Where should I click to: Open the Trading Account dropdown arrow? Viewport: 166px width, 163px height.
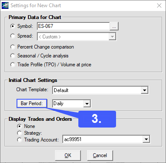[146, 139]
